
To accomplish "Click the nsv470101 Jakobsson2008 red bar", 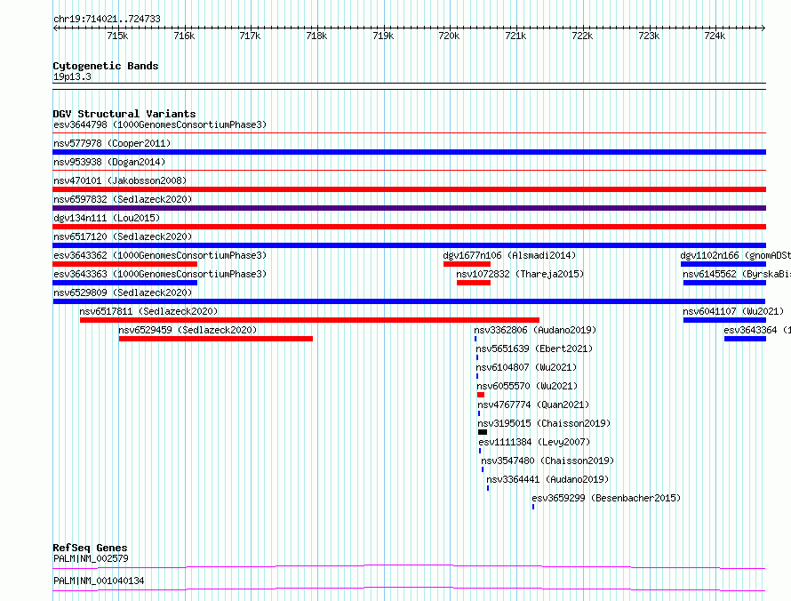I will click(x=409, y=189).
